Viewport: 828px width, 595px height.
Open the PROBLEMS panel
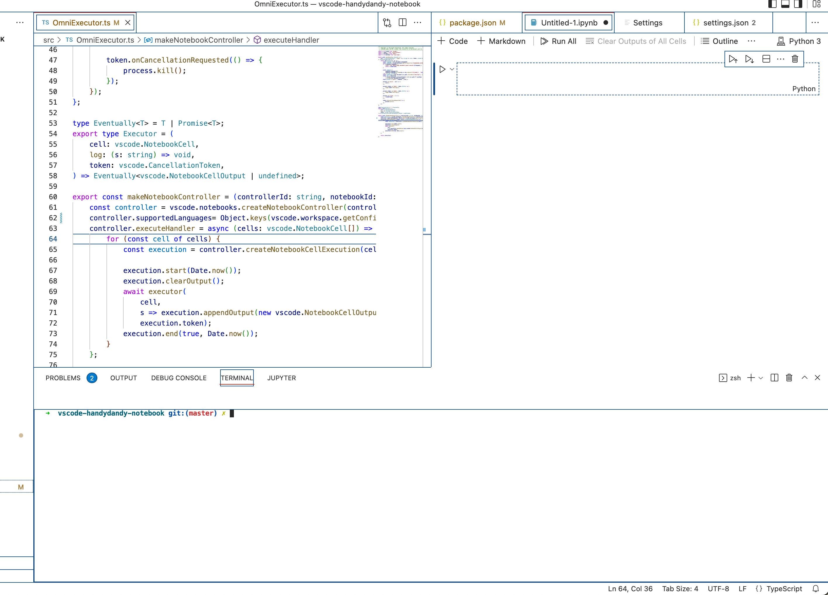(71, 378)
